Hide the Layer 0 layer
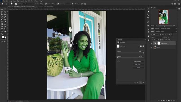181x102 pixels. [152, 47]
